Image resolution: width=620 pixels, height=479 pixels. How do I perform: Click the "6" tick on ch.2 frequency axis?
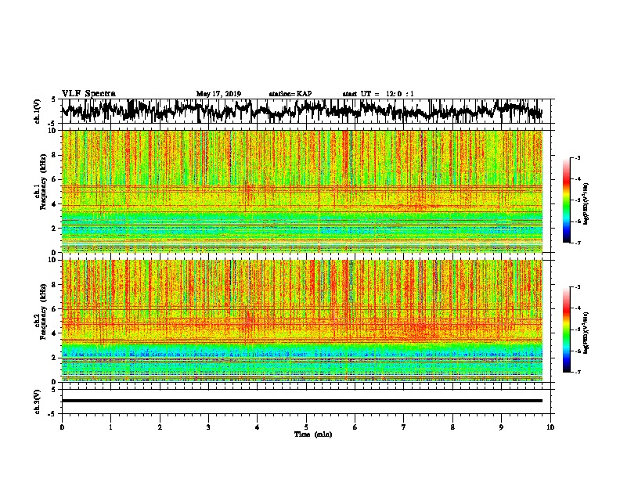click(55, 308)
